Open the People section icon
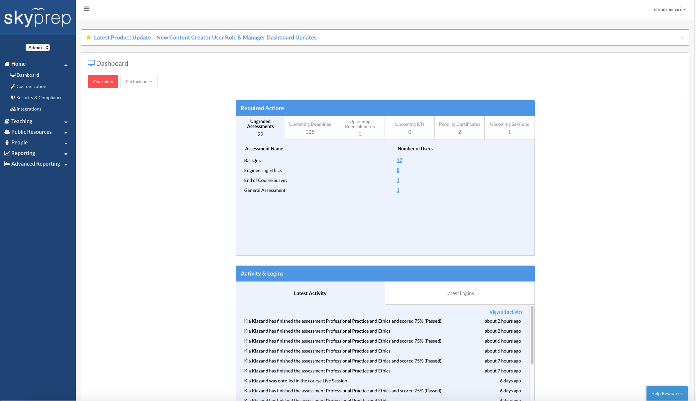The width and height of the screenshot is (696, 401). (7, 142)
